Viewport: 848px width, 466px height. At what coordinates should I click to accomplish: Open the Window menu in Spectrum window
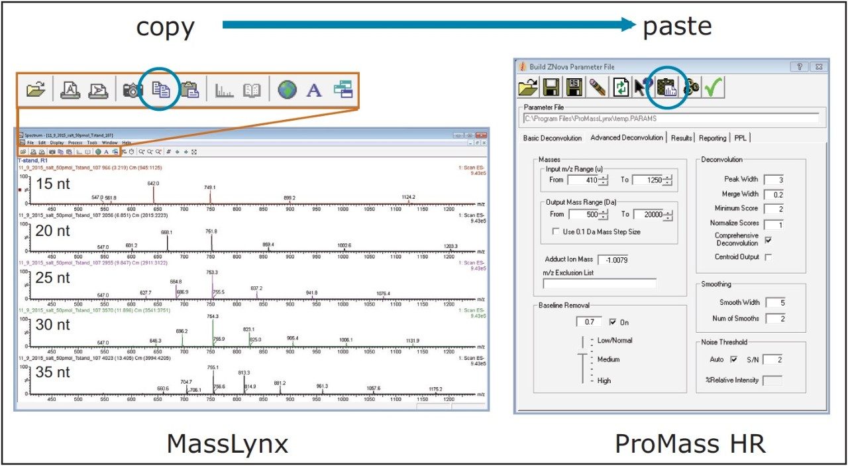pyautogui.click(x=110, y=143)
